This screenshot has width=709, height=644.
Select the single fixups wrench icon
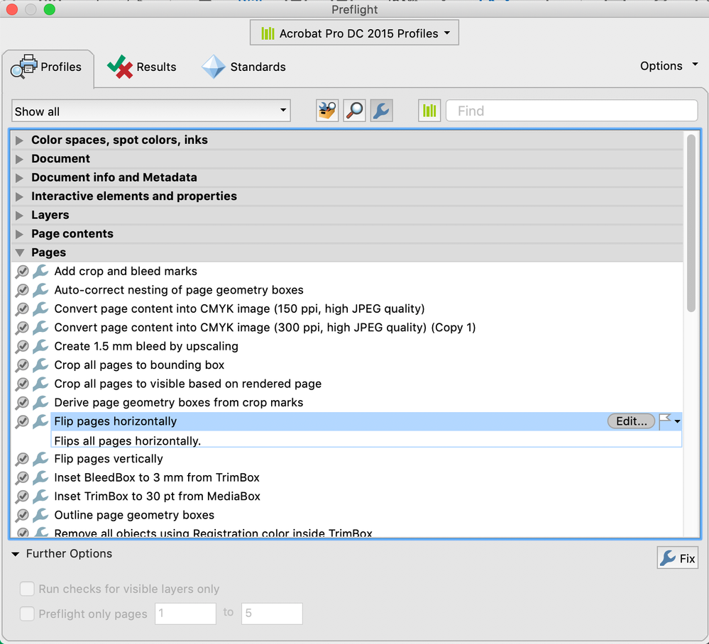[x=382, y=111]
